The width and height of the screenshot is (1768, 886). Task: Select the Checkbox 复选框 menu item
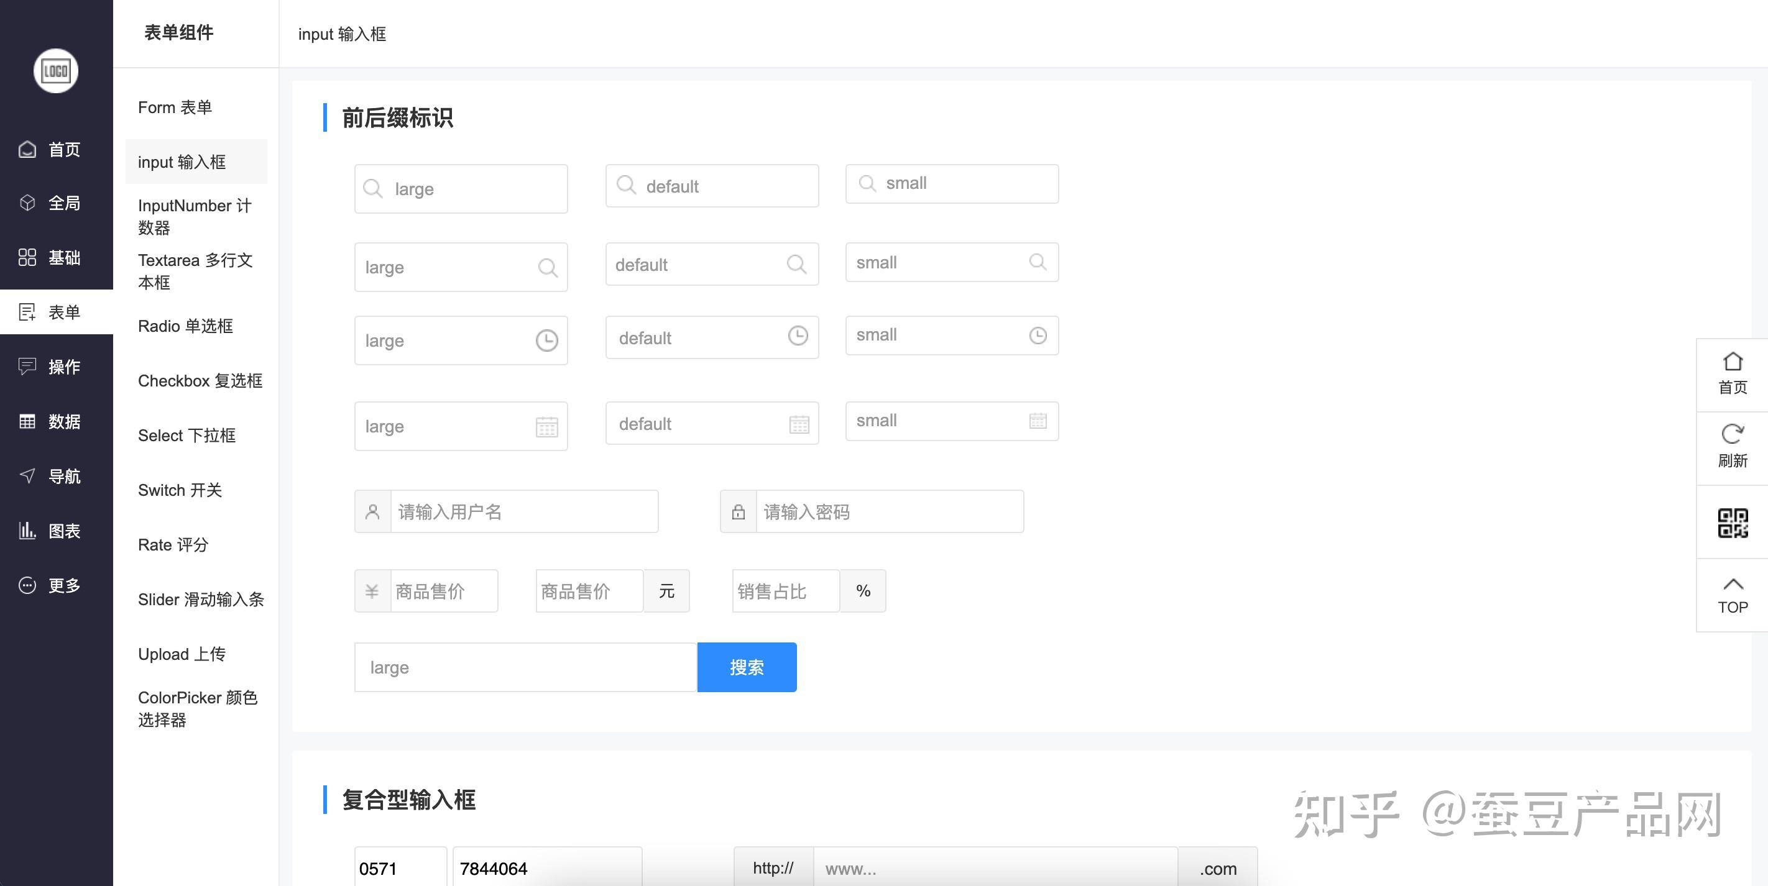[200, 381]
